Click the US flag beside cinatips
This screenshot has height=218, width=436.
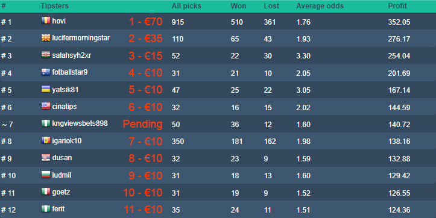tap(46, 107)
